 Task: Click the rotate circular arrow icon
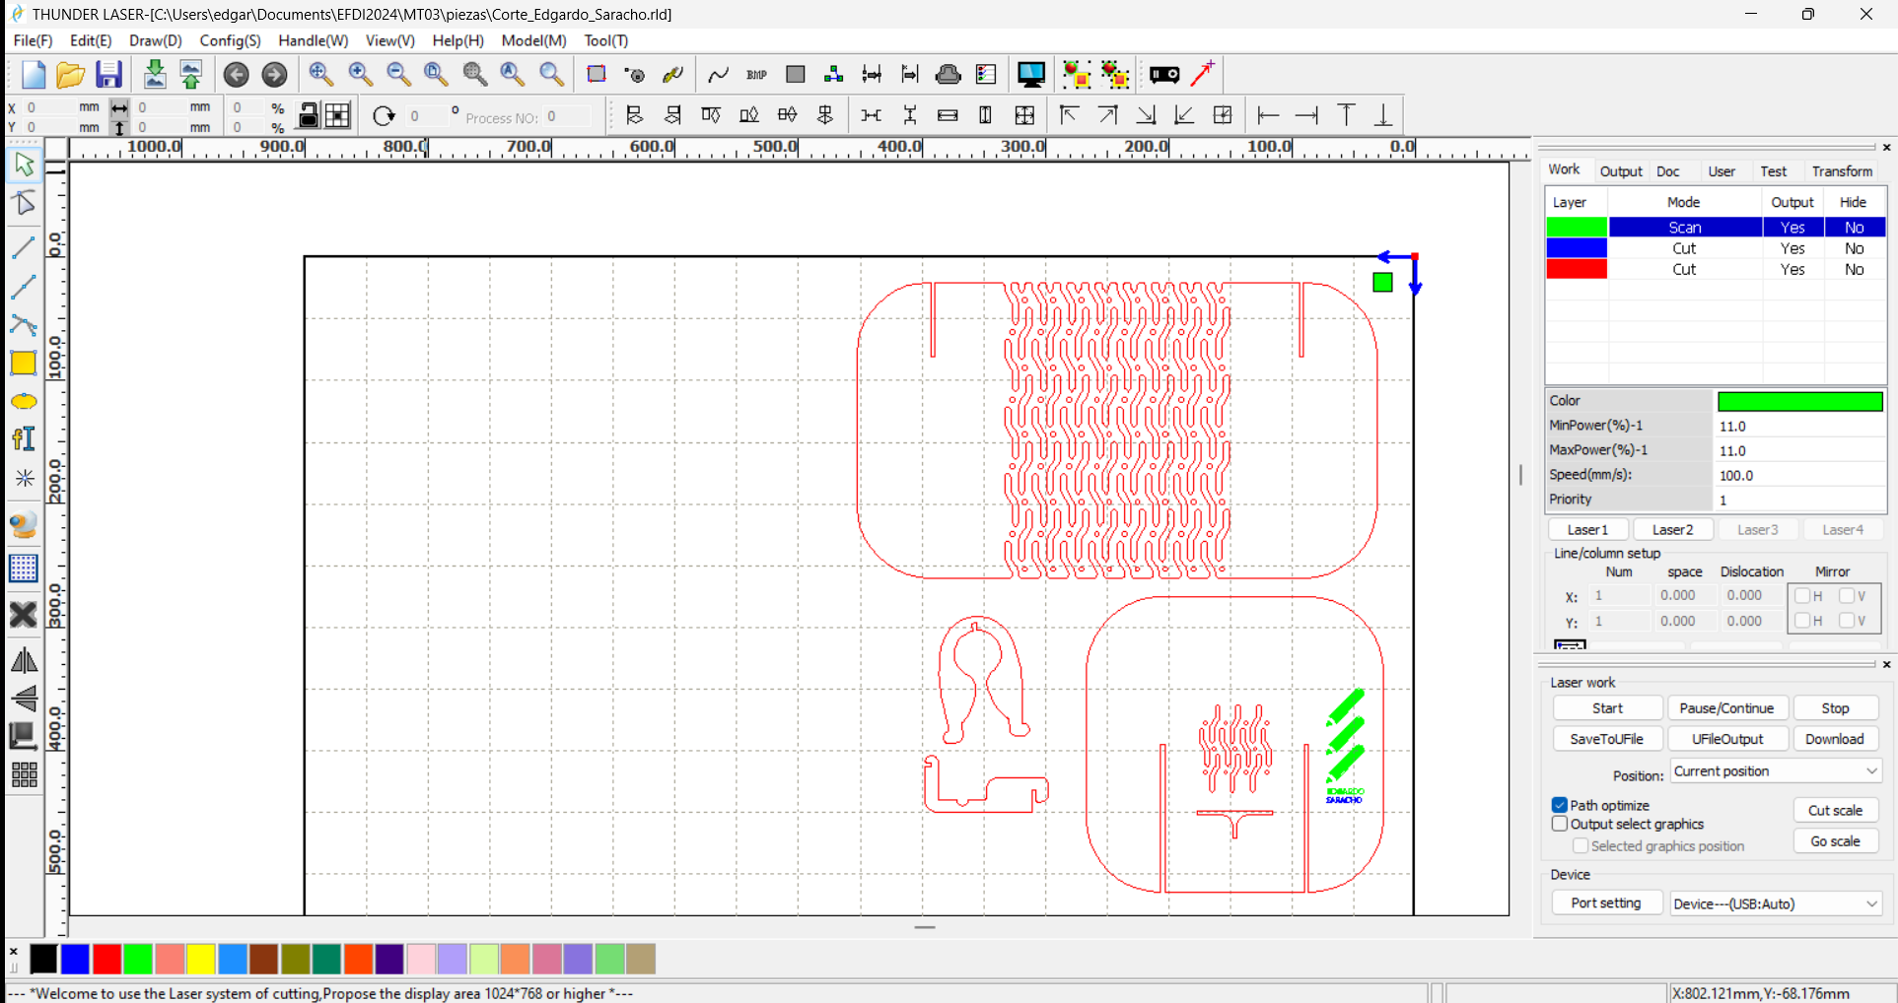point(384,116)
